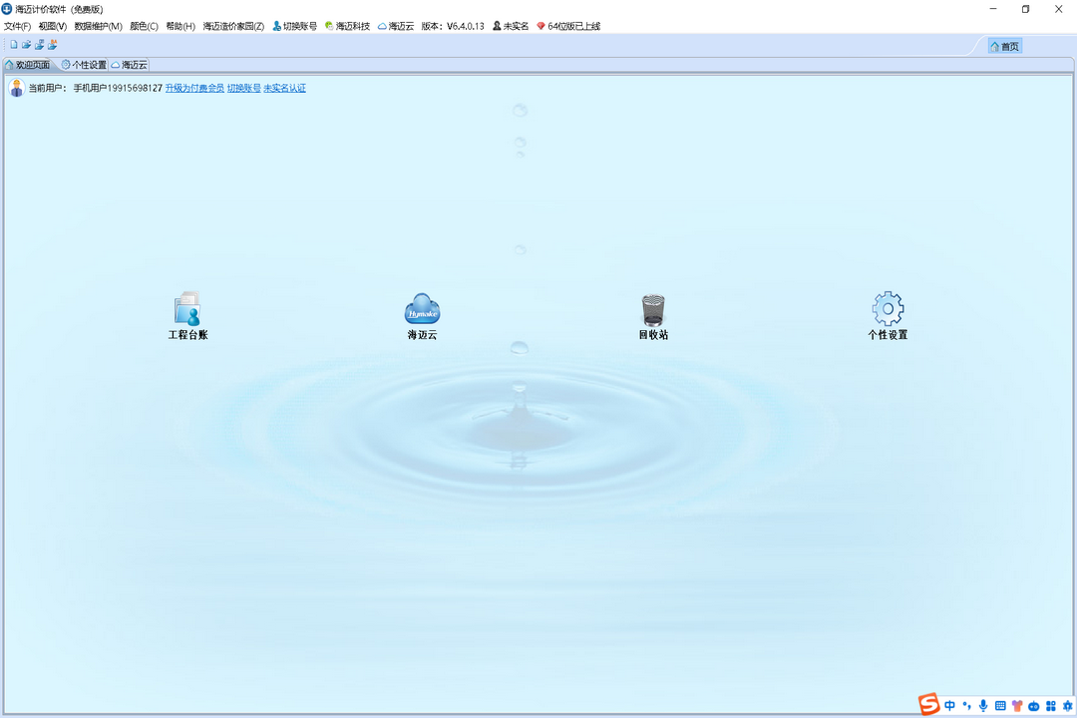Open the 海迈云 cloud icon in center

(422, 310)
